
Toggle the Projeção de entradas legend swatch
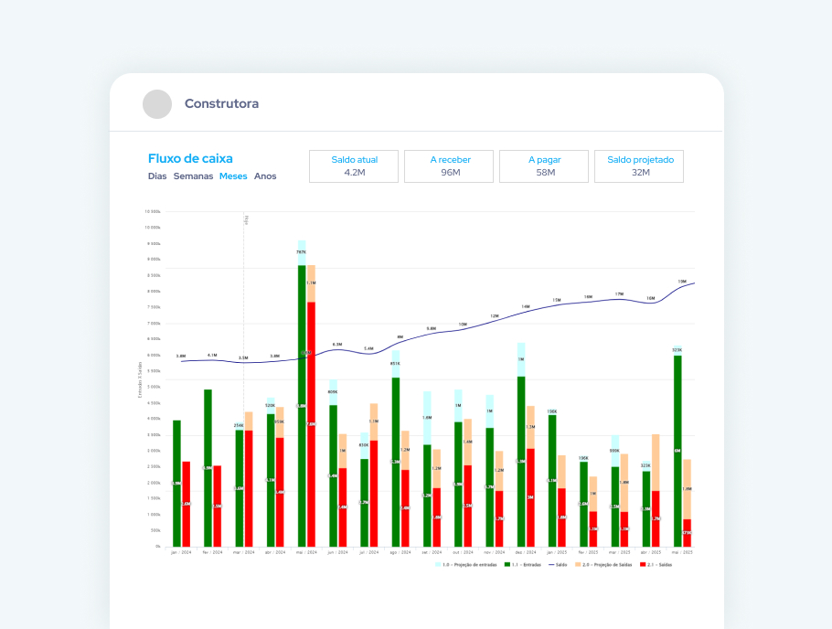pos(438,565)
